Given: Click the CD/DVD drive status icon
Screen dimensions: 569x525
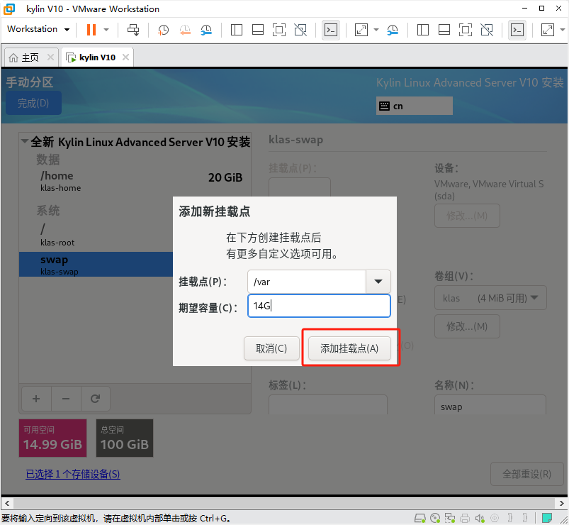Looking at the screenshot, I should click(435, 518).
